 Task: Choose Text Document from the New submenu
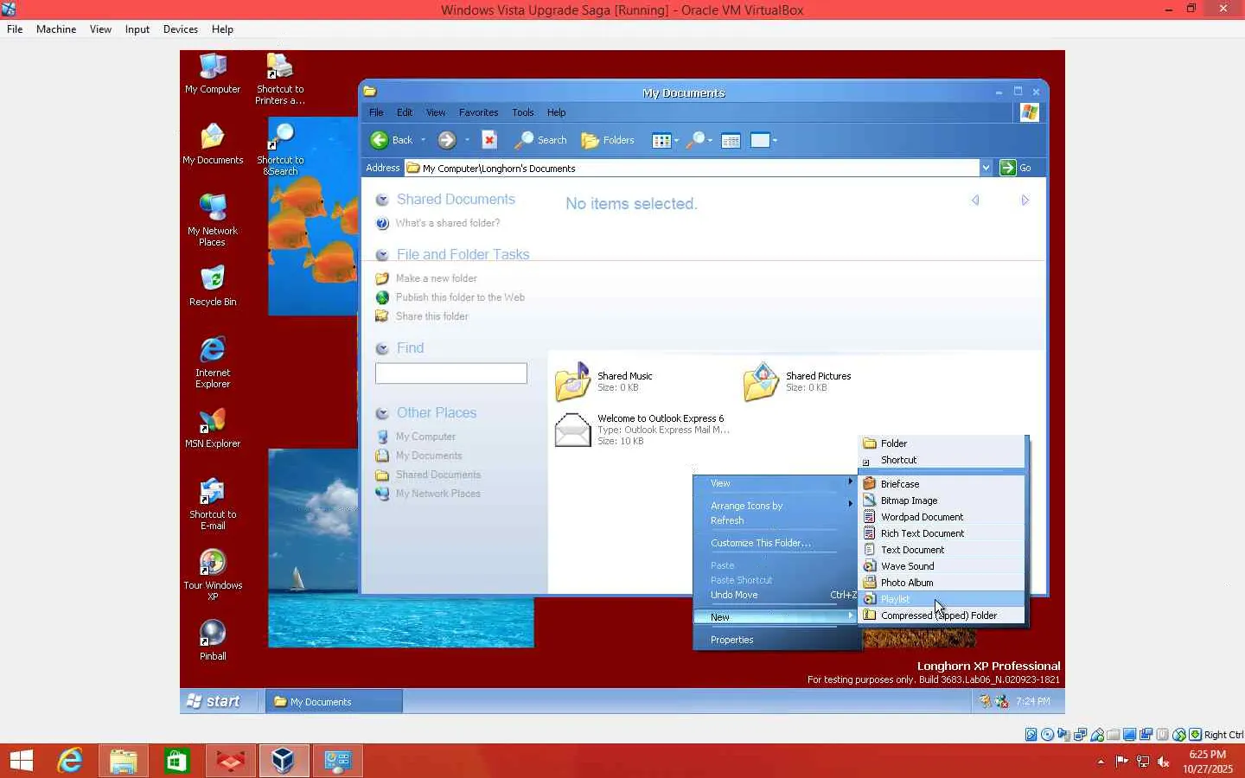coord(942,550)
